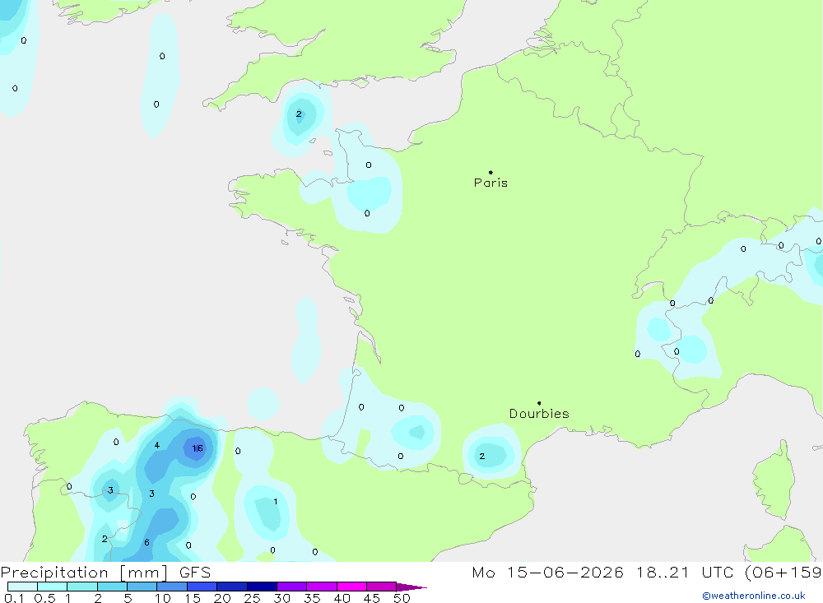
Task: Select the Dourbies location dot marker
Action: pyautogui.click(x=539, y=403)
